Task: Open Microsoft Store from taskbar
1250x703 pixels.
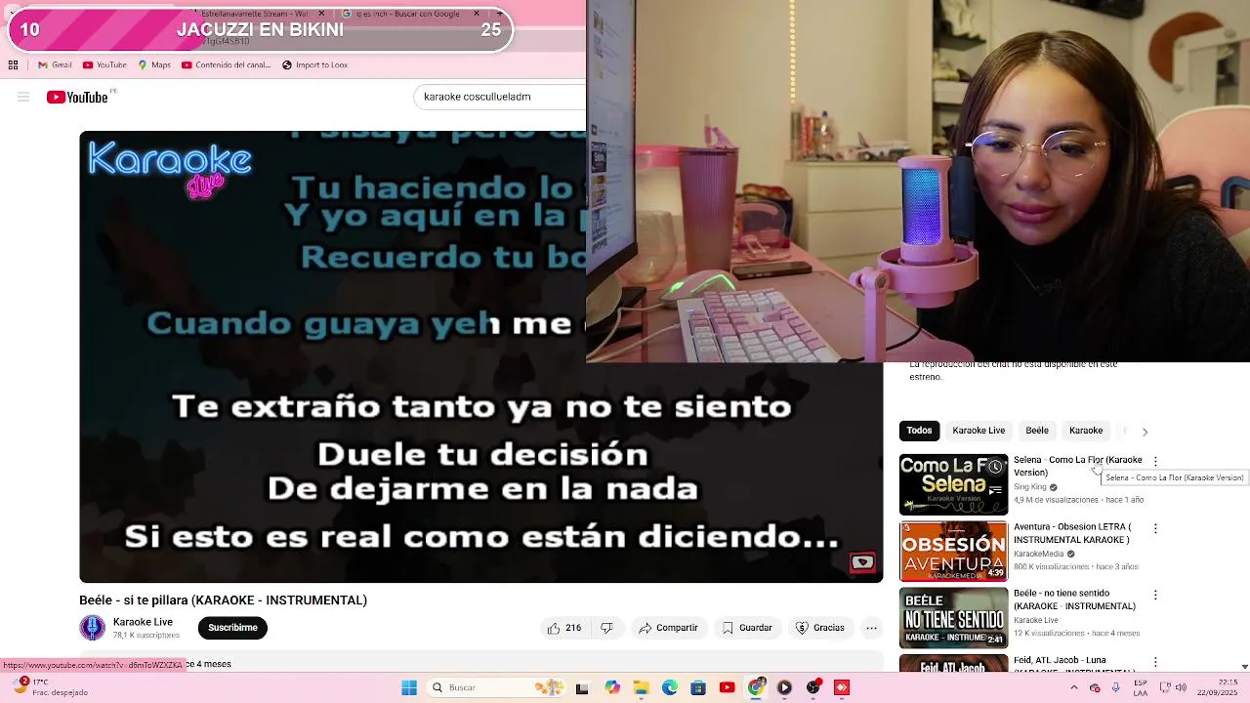Action: 698,687
